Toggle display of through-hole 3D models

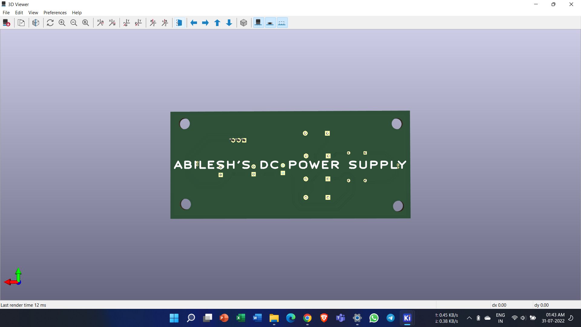tap(258, 23)
